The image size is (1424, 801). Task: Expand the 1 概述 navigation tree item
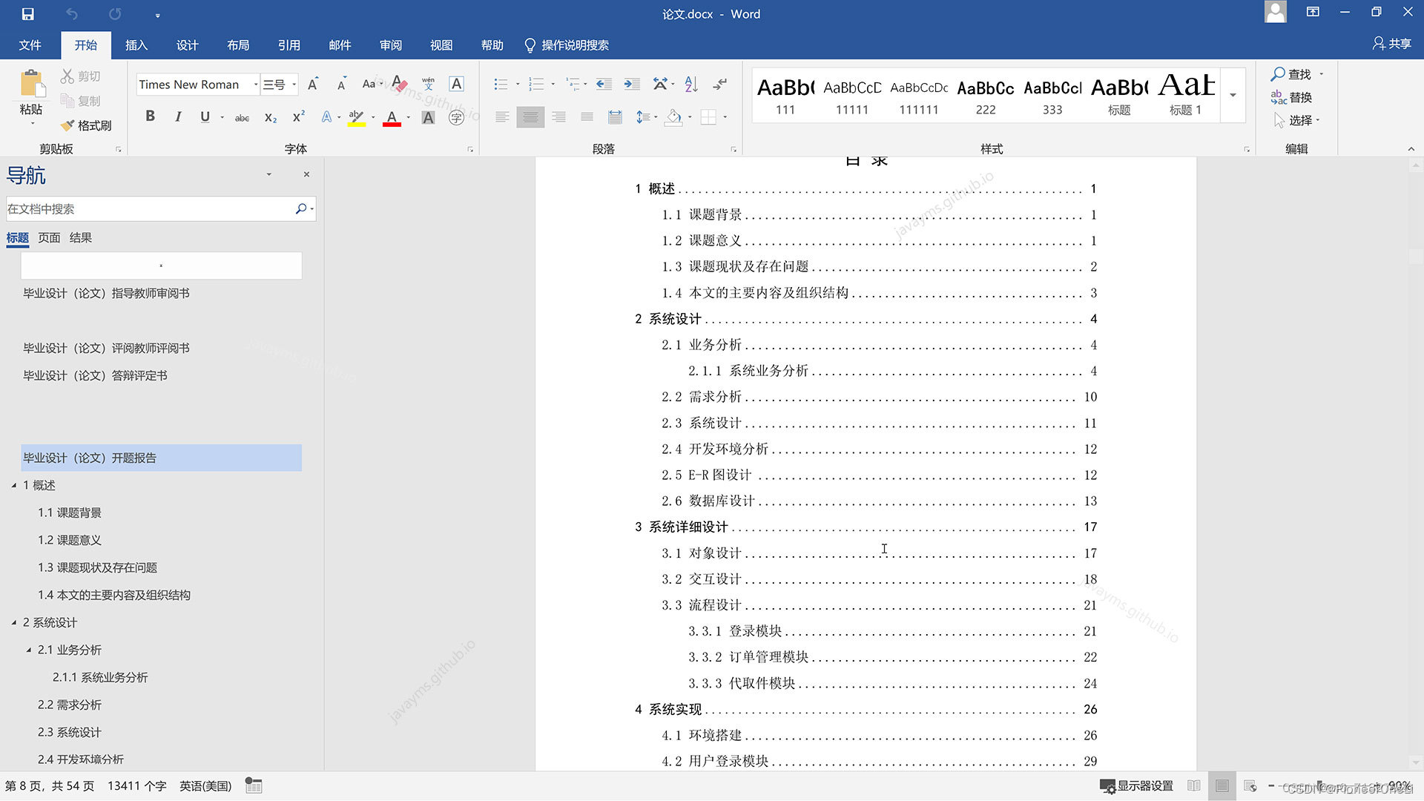(13, 485)
